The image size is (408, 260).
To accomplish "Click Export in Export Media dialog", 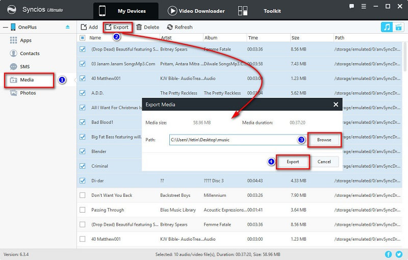I will pyautogui.click(x=293, y=162).
